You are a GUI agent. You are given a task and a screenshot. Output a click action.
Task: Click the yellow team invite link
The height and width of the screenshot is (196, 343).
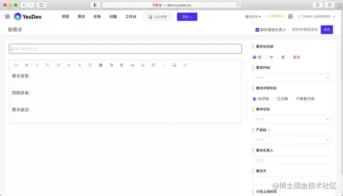click(275, 17)
